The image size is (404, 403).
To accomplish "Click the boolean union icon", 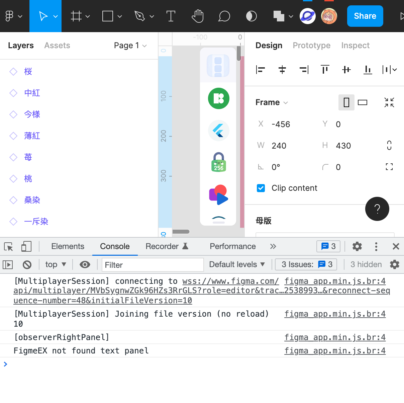I will 279,16.
